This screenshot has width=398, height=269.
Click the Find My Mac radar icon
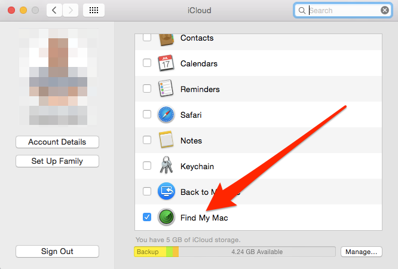tap(166, 217)
